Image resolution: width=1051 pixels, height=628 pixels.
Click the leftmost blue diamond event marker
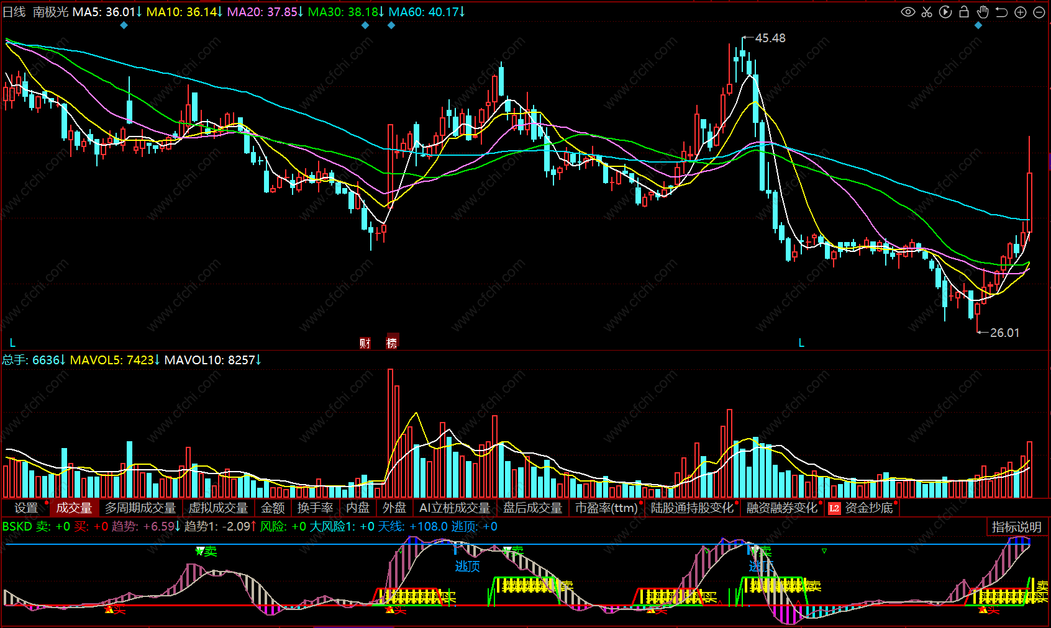tap(124, 25)
